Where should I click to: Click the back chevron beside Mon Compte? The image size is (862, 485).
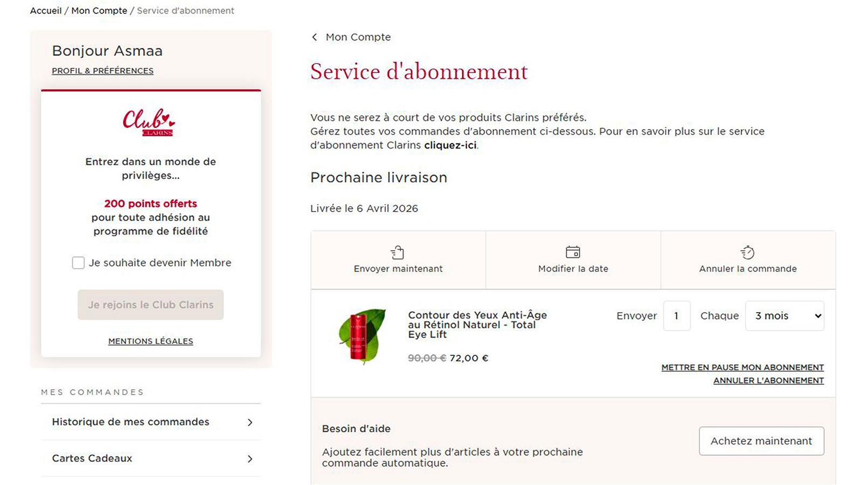pos(314,37)
